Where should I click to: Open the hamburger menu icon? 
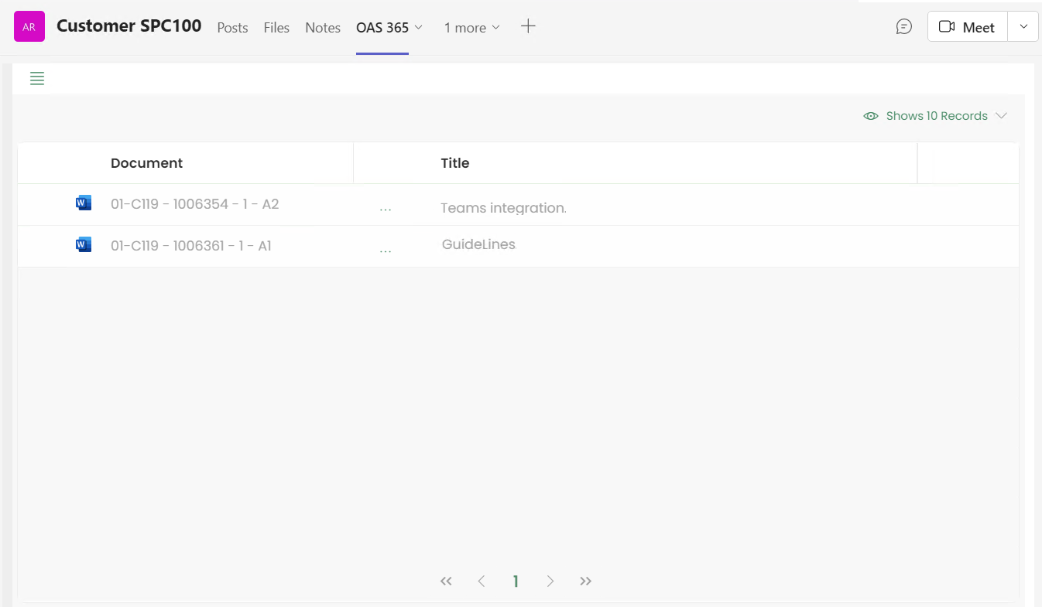[x=37, y=78]
